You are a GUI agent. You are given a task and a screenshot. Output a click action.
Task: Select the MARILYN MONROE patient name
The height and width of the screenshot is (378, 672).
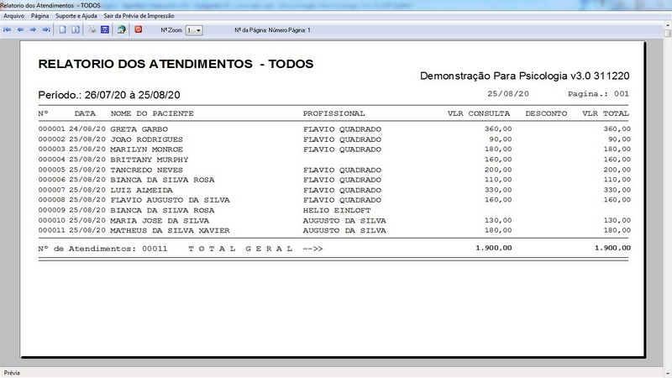tap(146, 150)
